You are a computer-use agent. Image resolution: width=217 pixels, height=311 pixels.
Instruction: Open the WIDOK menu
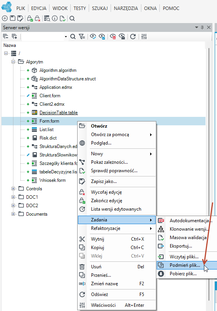click(60, 8)
